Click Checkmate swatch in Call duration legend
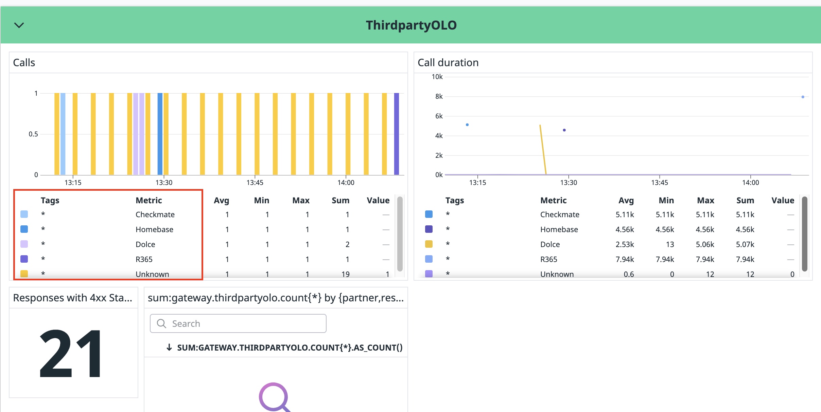This screenshot has width=821, height=412. point(429,214)
